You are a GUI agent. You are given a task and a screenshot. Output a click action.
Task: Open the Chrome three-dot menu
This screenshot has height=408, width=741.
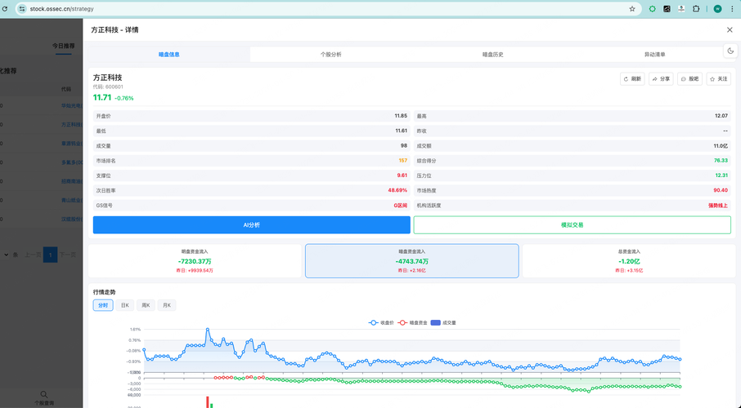[732, 8]
